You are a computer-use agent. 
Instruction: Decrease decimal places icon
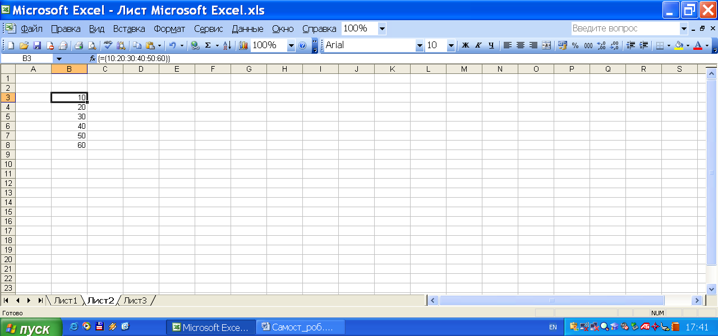click(614, 45)
